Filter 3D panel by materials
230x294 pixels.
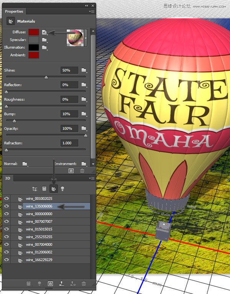tap(54, 189)
